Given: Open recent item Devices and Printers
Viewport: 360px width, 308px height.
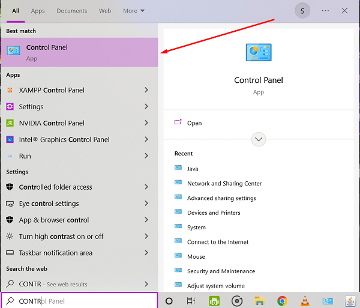Looking at the screenshot, I should 214,213.
